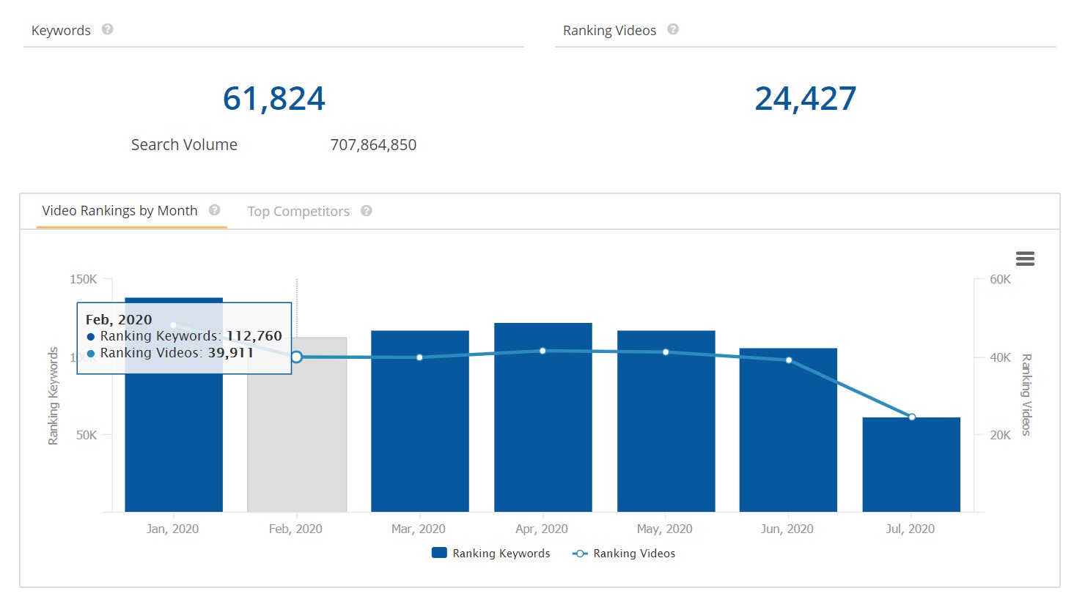Select Jul 2020 Ranking Videos line point
Screen dimensions: 1074x599
(912, 417)
